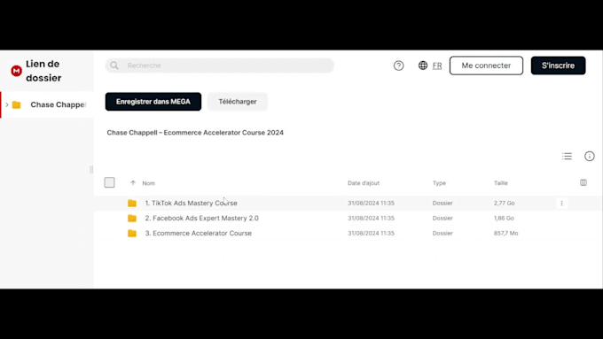Click the sidebar Chase Chappell folder icon
This screenshot has width=603, height=339.
pyautogui.click(x=17, y=104)
